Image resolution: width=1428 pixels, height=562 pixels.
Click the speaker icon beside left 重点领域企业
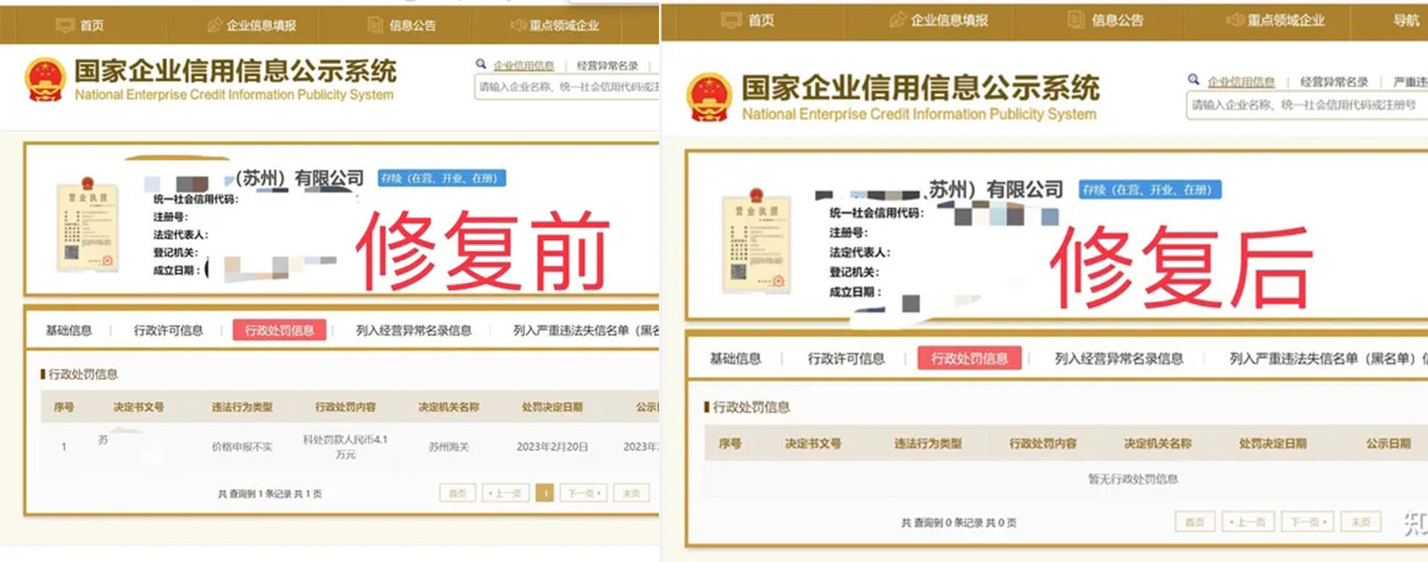[x=518, y=25]
